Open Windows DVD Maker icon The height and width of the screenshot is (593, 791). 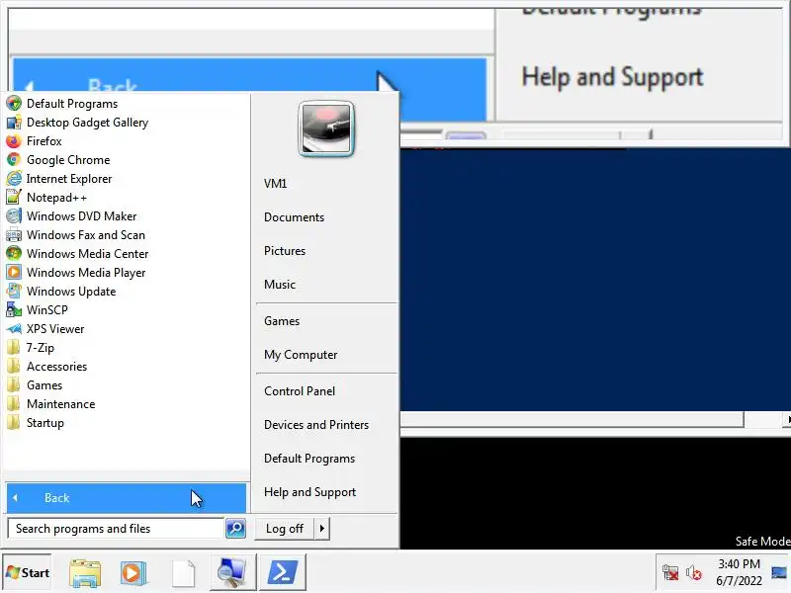14,215
